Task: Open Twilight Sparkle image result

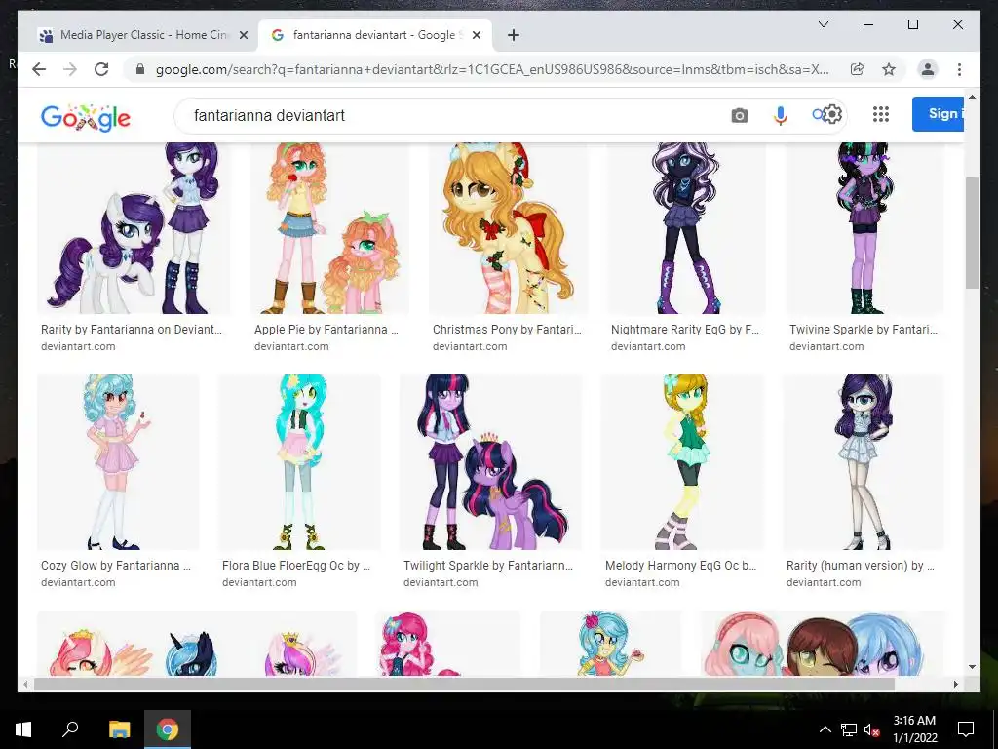Action: pos(490,462)
